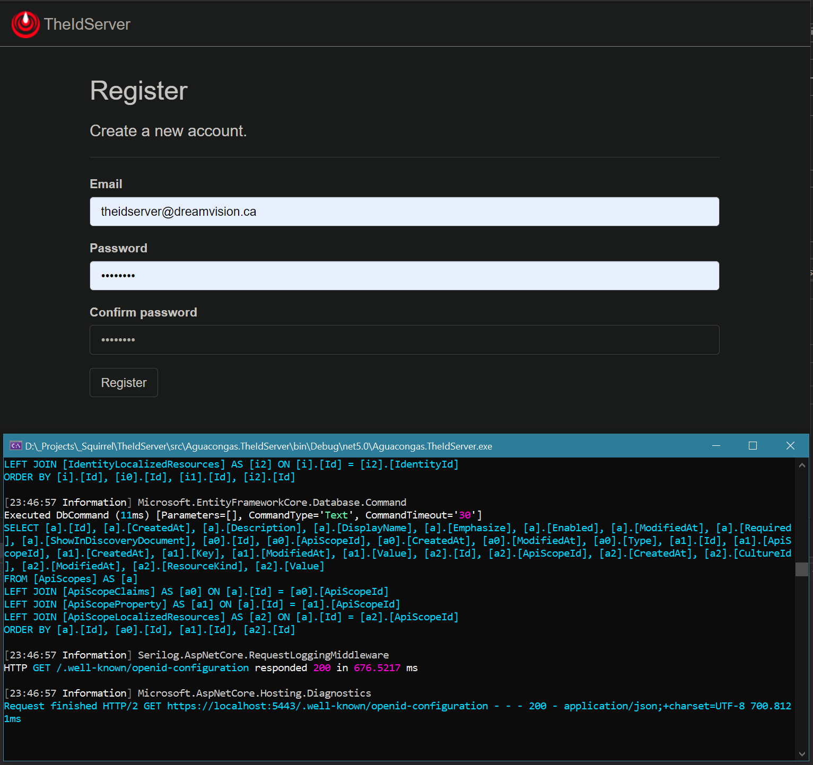Image resolution: width=813 pixels, height=765 pixels.
Task: Close the Aguacongas.TheIdServer console window
Action: point(790,446)
